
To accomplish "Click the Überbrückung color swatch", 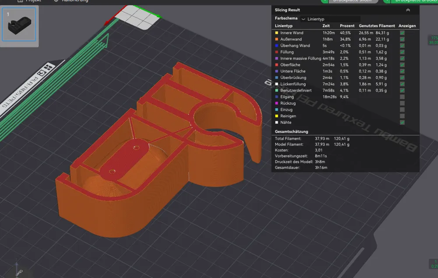I will [276, 77].
